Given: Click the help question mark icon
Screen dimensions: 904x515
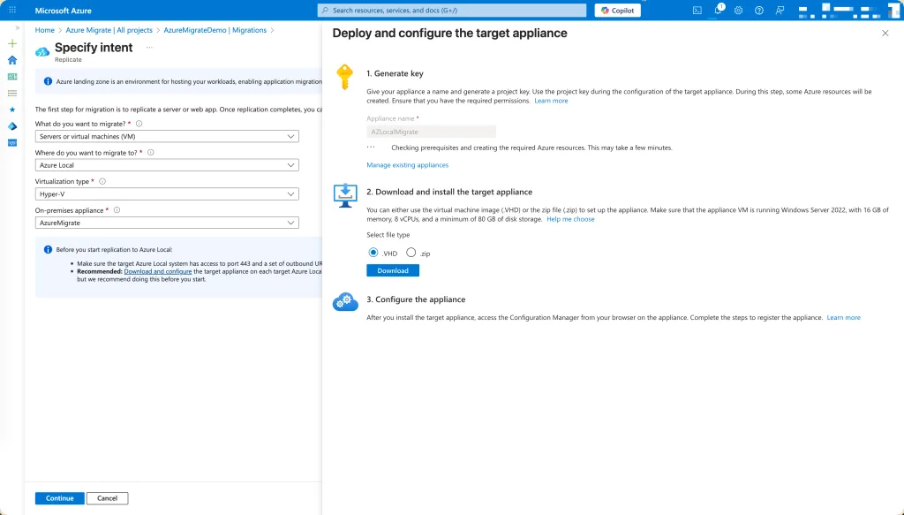Looking at the screenshot, I should pyautogui.click(x=758, y=11).
